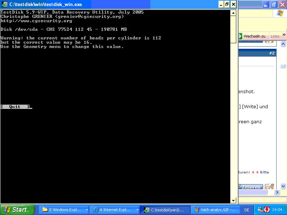Open the Links toolbar in Internet Explorer

[275, 36]
